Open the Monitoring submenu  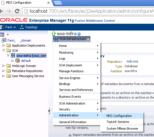[77, 53]
